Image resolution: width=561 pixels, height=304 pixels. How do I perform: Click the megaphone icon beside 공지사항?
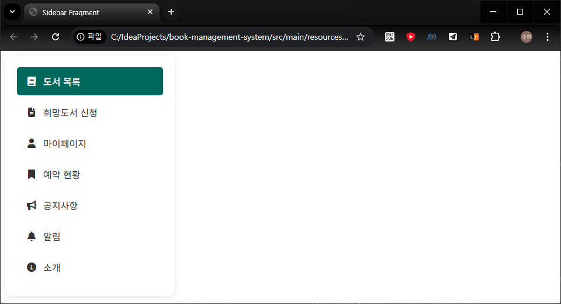(x=32, y=205)
